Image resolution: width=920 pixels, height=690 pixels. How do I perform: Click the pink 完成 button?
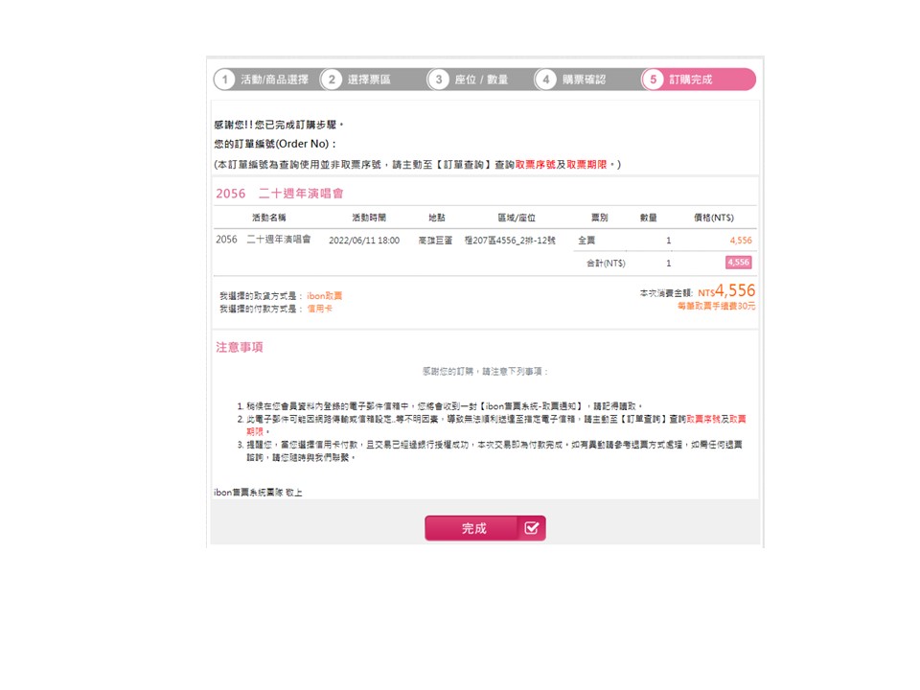pos(485,528)
